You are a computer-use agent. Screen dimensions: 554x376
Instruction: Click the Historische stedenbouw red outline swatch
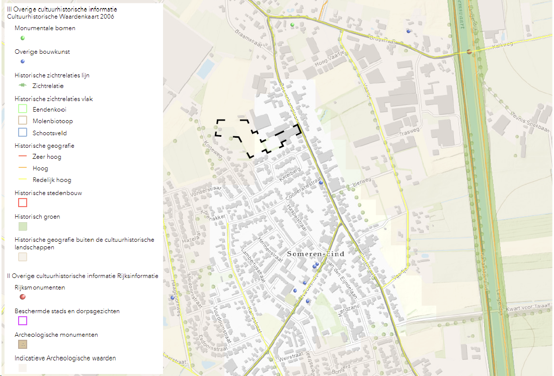point(22,203)
